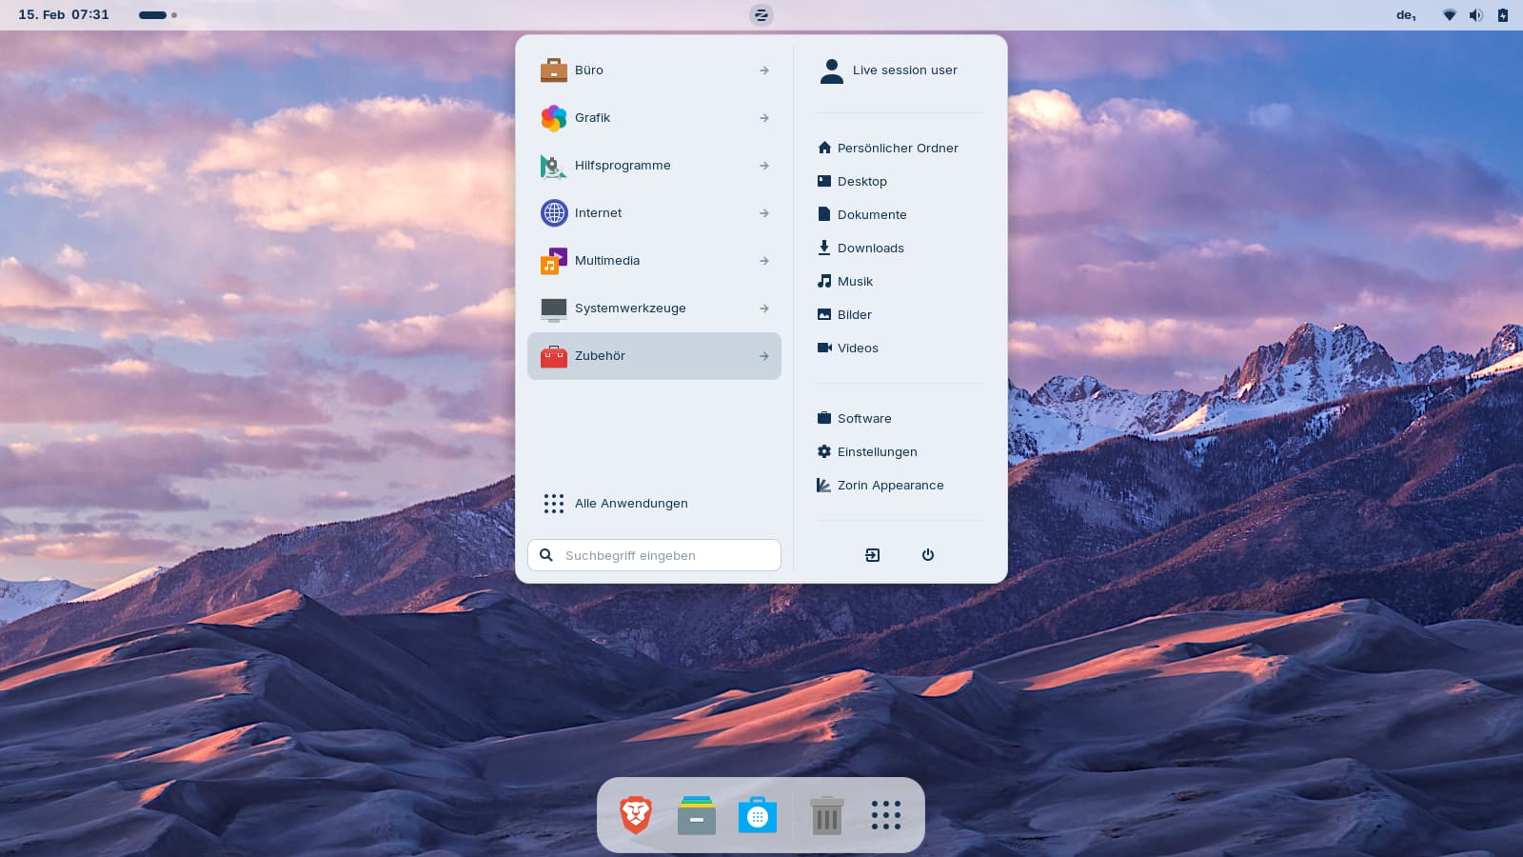The width and height of the screenshot is (1523, 857).
Task: Expand the Grafik category submenu
Action: (x=763, y=118)
